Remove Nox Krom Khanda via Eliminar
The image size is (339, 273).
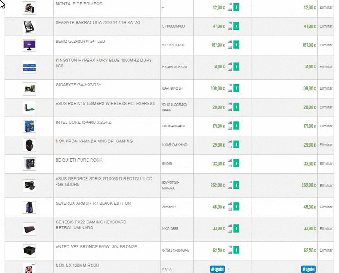click(326, 145)
